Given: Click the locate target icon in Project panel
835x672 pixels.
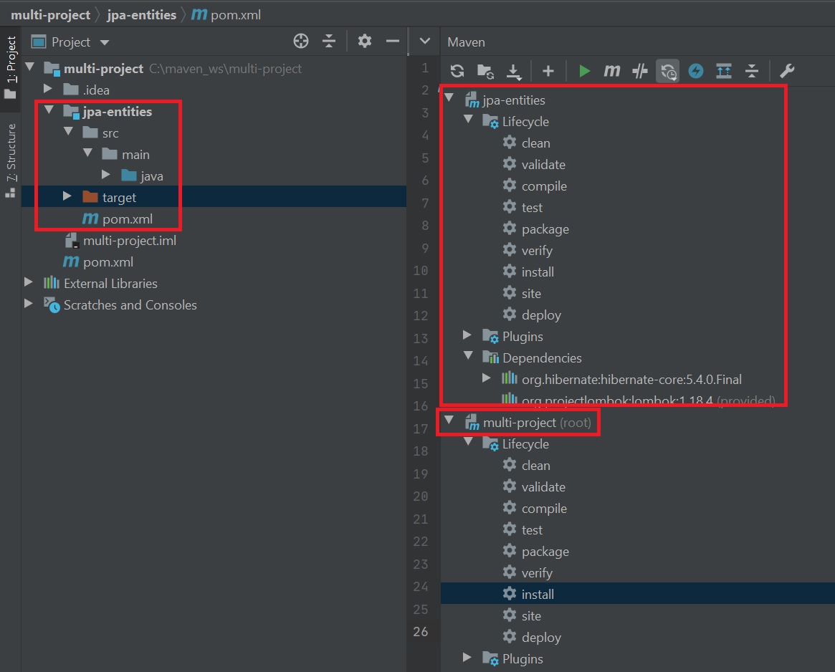Looking at the screenshot, I should (301, 42).
